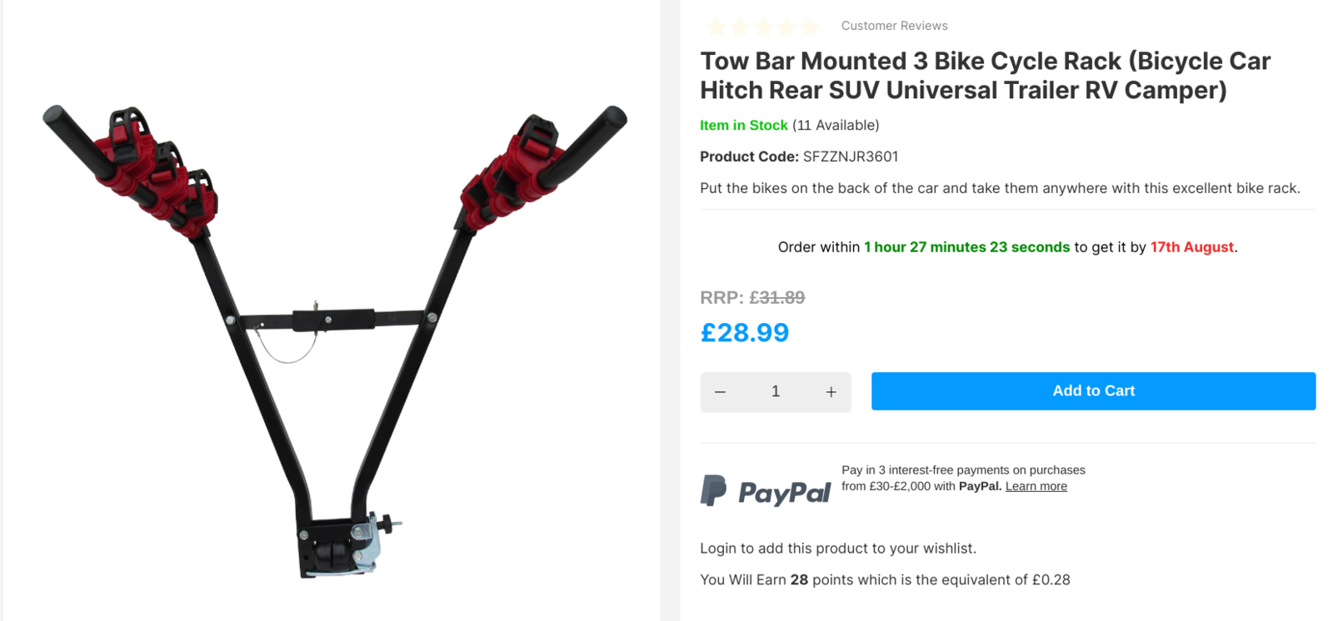Open the bike rack product image

coord(335,341)
